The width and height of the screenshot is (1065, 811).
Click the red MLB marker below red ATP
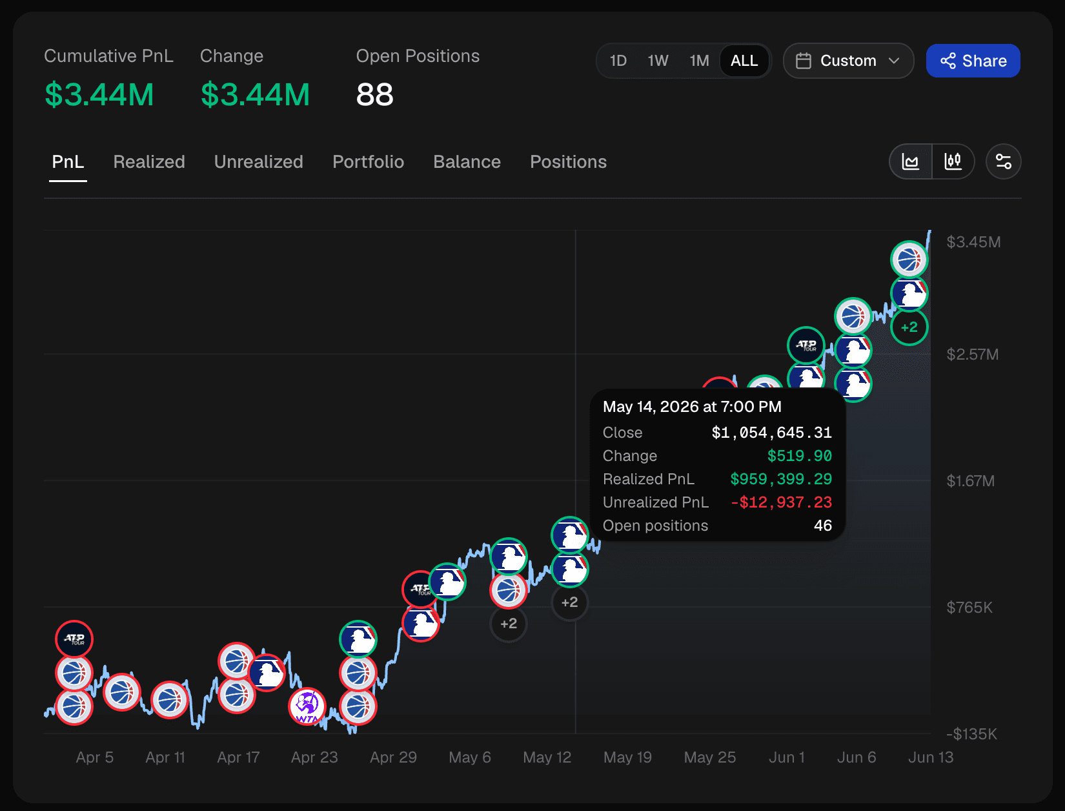tap(421, 624)
